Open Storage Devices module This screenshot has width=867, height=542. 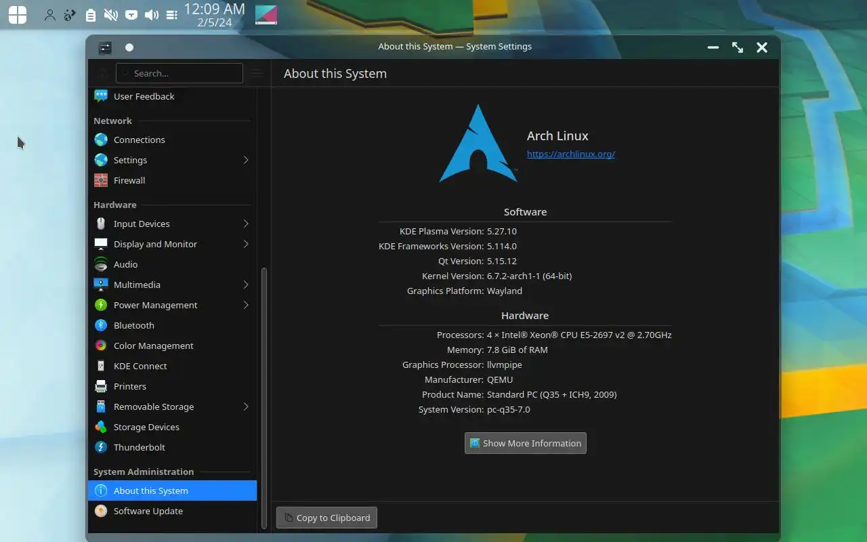pyautogui.click(x=172, y=427)
